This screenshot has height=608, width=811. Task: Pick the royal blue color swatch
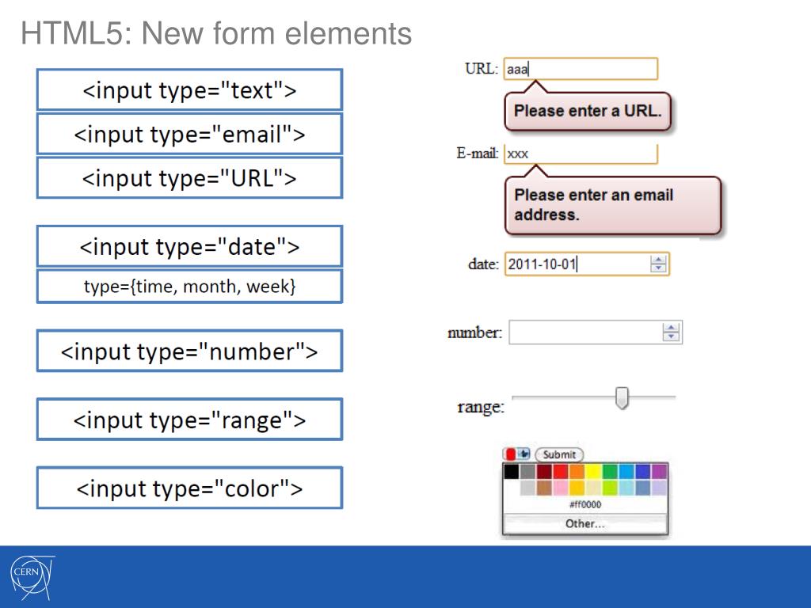(643, 472)
